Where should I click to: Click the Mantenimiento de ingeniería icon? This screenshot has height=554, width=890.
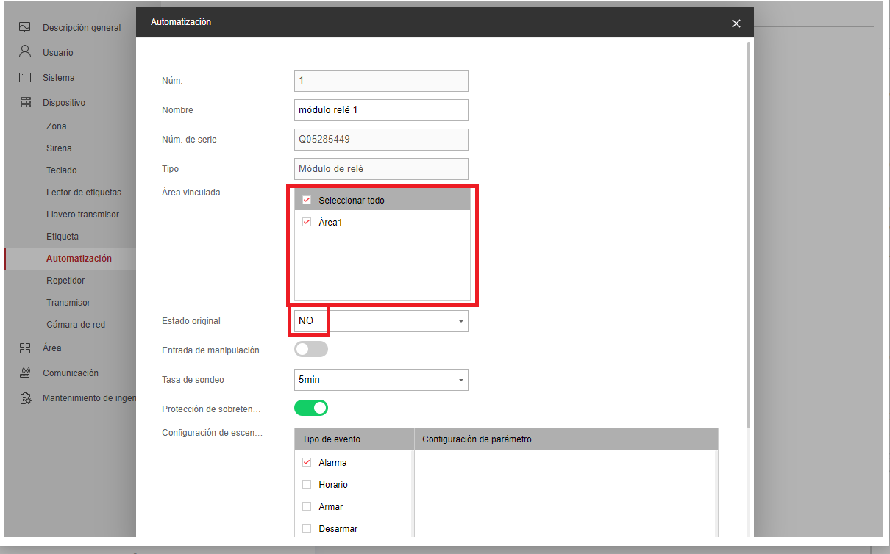25,398
